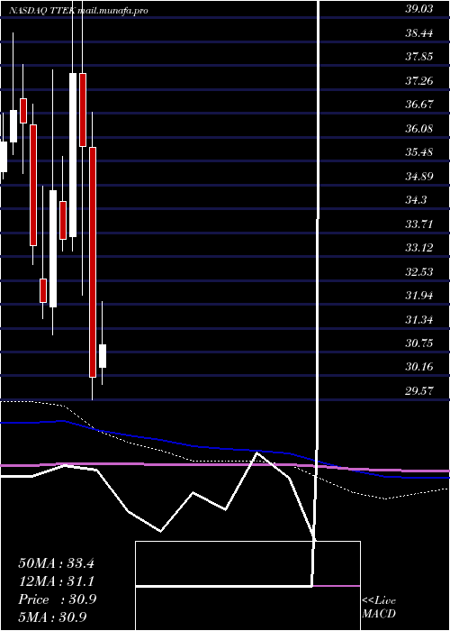Viewport: 450px width, 631px height.
Task: Click the 39.03 price axis label
Action: coord(419,9)
